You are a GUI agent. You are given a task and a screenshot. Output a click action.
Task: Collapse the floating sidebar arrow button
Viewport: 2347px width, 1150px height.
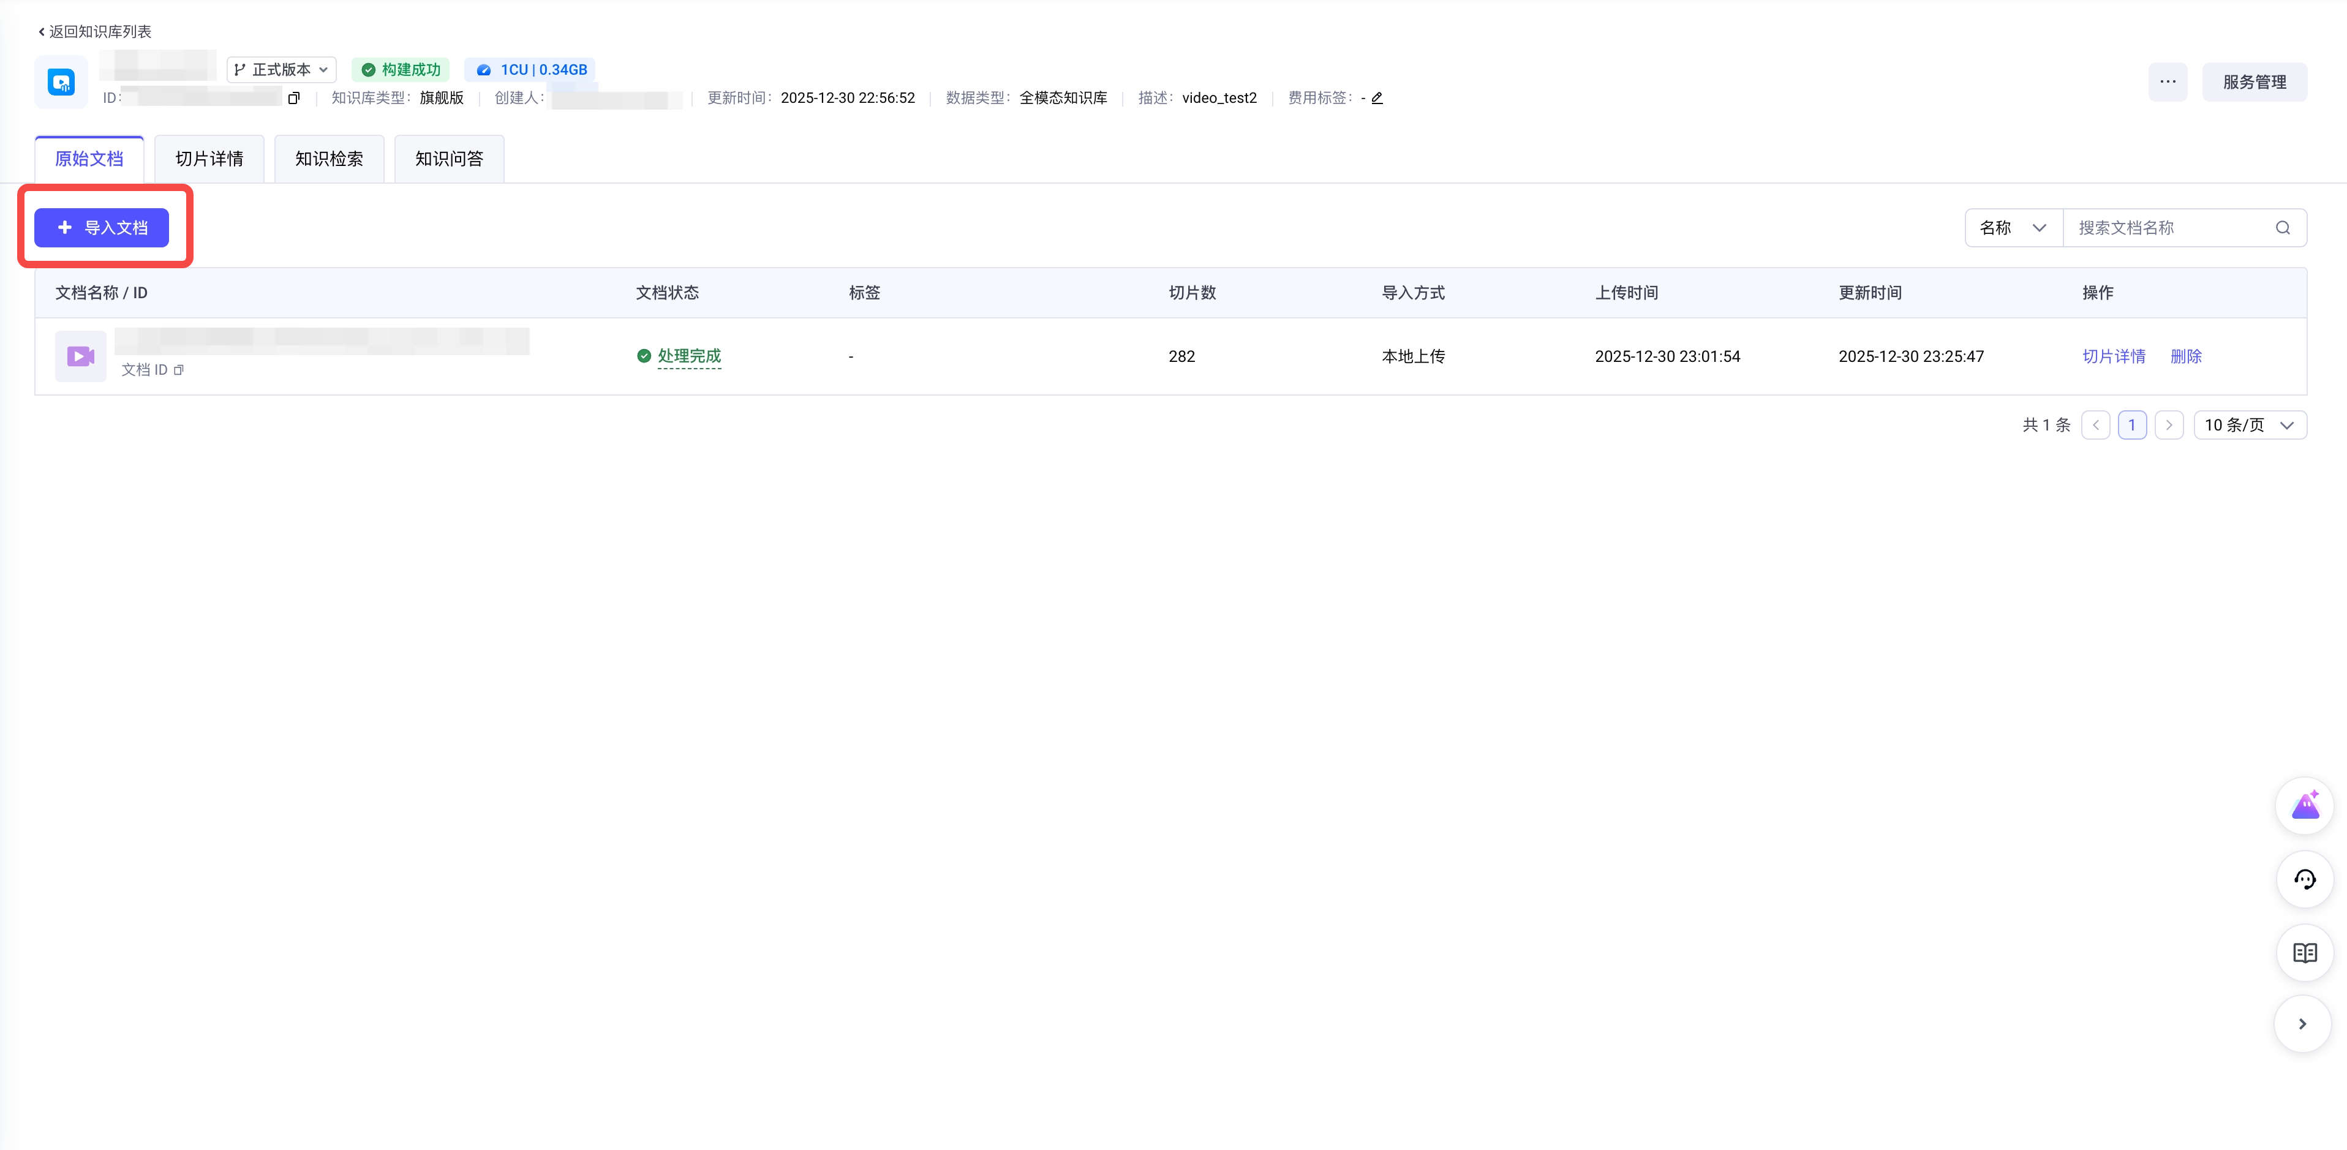coord(2302,1024)
